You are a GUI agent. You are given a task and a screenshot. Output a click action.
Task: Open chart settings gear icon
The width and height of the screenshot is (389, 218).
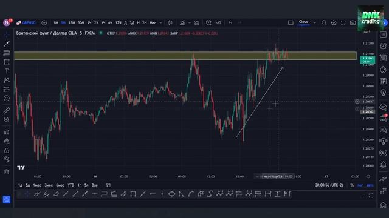click(x=334, y=23)
